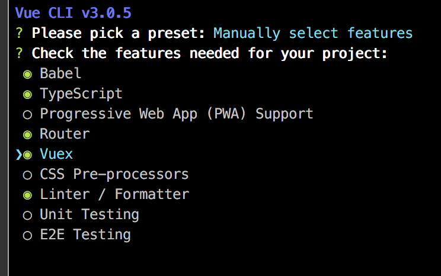Uncheck the TypeScript feature marker
441x276 pixels.
pos(27,94)
